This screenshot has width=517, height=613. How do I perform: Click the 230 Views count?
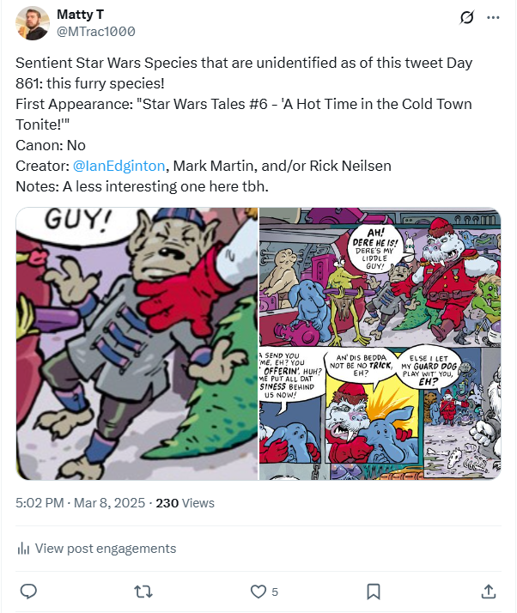click(185, 503)
